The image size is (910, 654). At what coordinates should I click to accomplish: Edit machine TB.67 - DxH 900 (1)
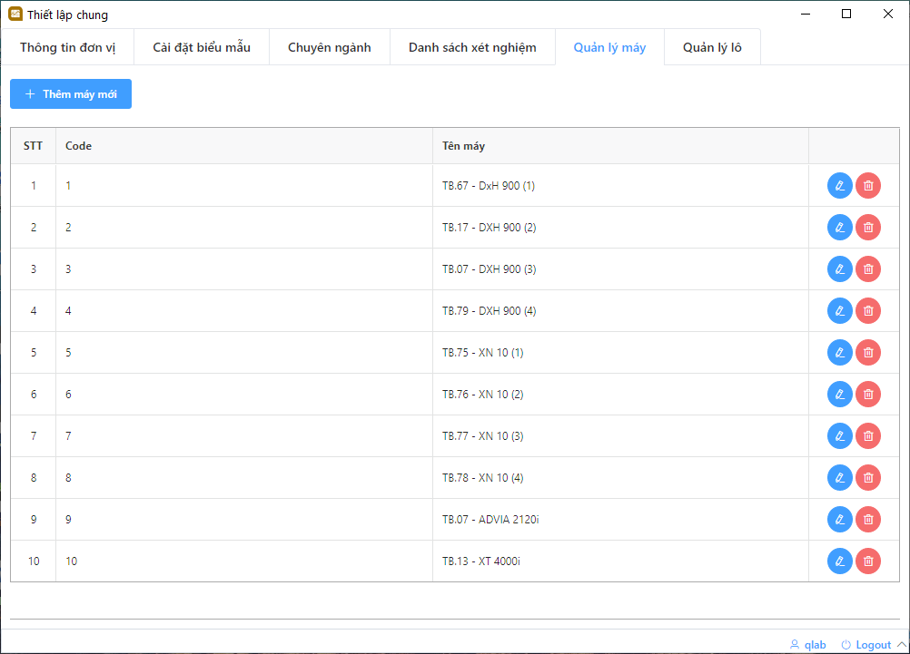pyautogui.click(x=839, y=186)
